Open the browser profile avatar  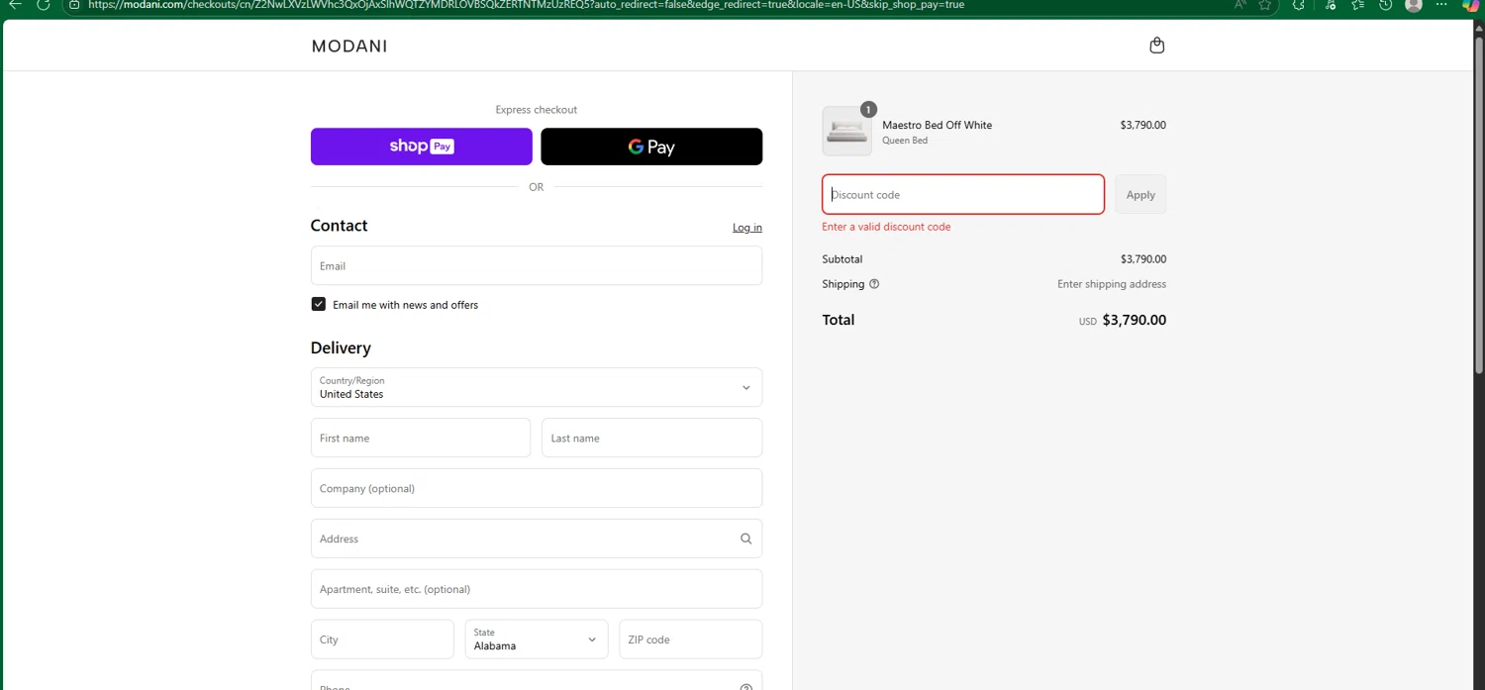(1414, 5)
